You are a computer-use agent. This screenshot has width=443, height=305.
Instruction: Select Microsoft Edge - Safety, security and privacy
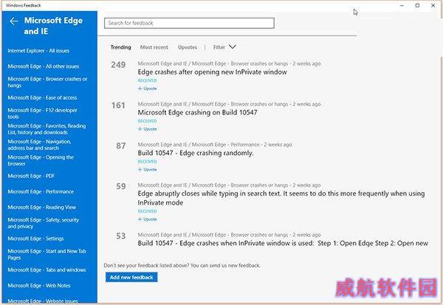click(44, 223)
